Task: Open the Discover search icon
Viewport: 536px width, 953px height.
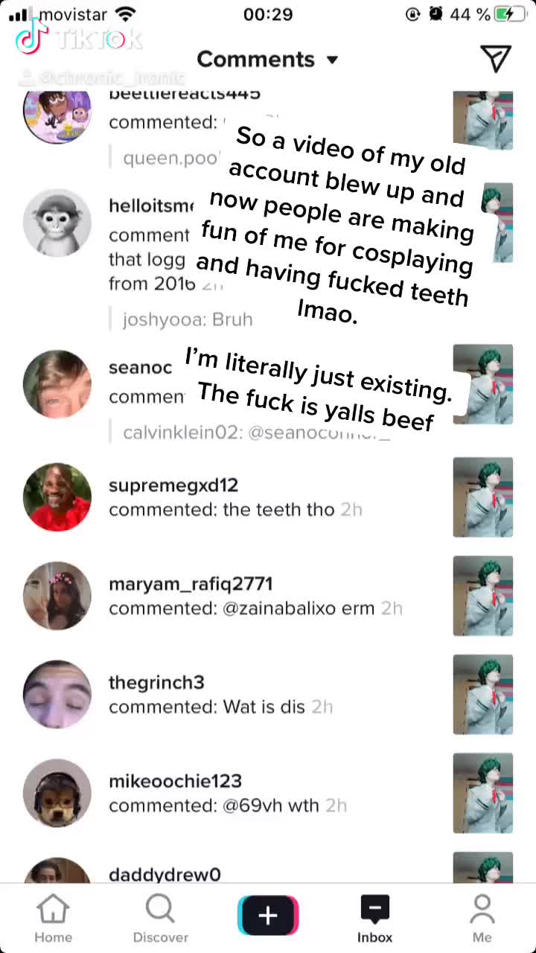Action: tap(160, 918)
